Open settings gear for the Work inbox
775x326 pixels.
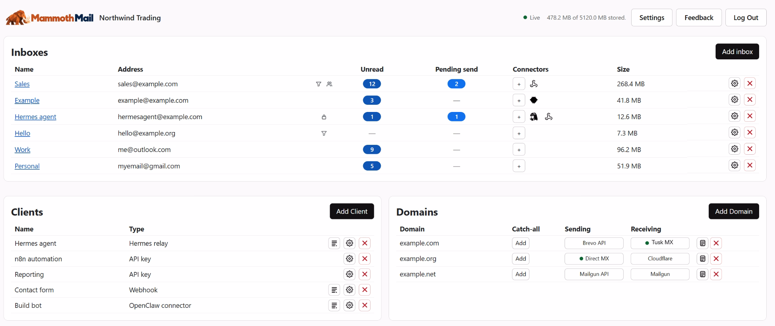(735, 149)
